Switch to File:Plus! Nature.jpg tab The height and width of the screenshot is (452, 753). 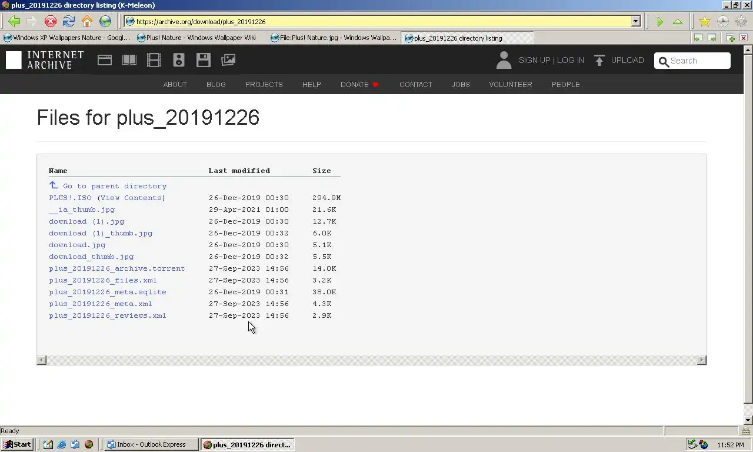334,38
